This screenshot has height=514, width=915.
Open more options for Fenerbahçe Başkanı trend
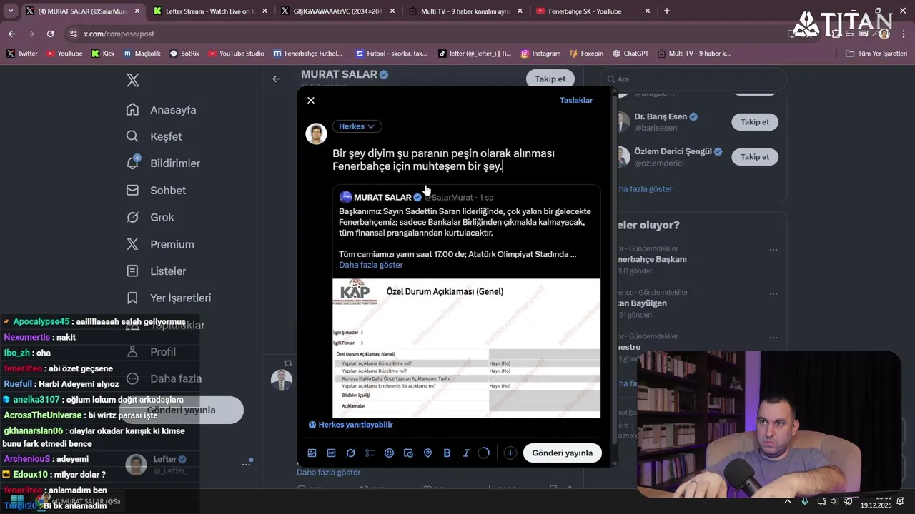pos(773,250)
